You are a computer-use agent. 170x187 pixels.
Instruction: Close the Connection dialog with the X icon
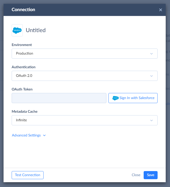point(160,10)
